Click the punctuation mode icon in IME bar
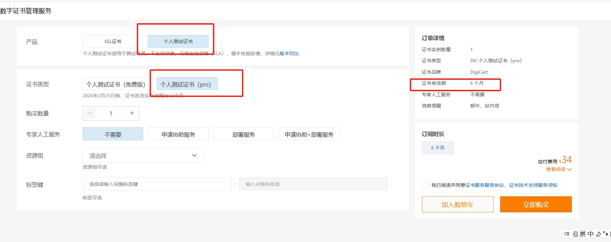The image size is (611, 242). [x=605, y=234]
